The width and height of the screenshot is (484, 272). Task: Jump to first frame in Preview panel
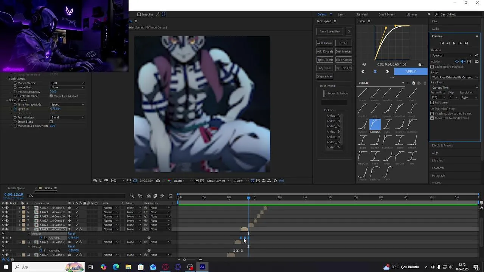(442, 43)
